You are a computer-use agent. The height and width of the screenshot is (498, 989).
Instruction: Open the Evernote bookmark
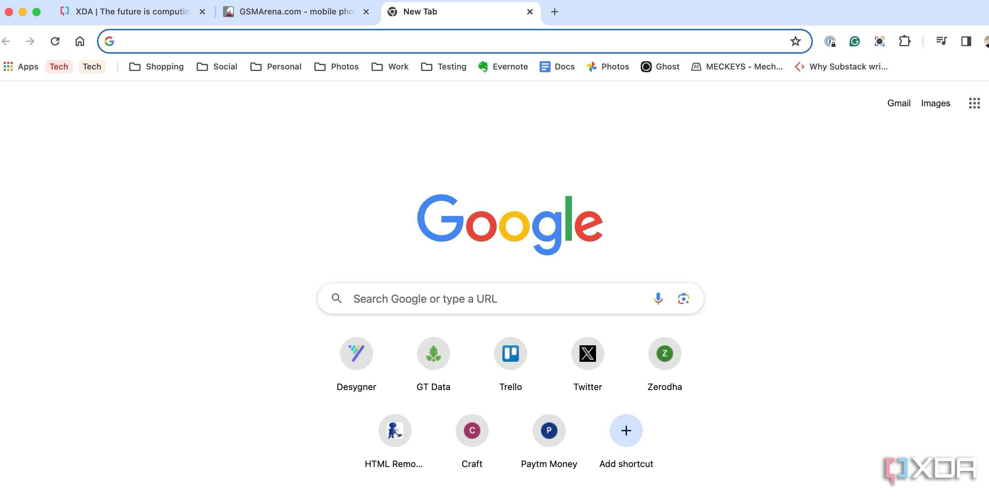[503, 66]
